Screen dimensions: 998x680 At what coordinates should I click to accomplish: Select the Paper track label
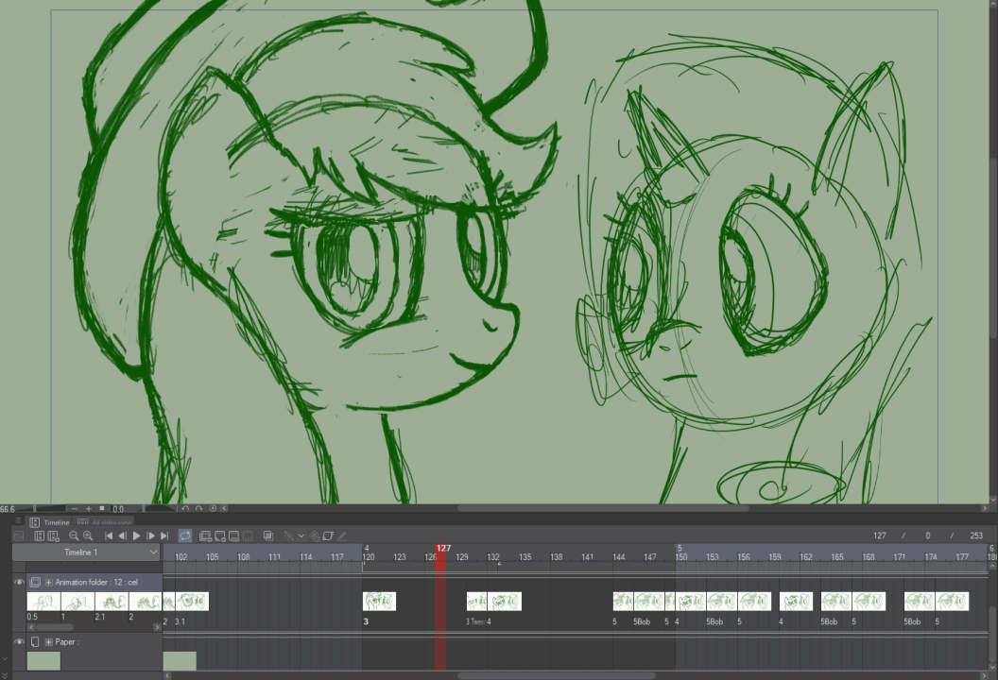tap(66, 642)
